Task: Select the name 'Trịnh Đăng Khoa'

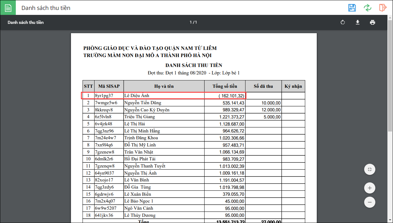Action: pyautogui.click(x=141, y=138)
